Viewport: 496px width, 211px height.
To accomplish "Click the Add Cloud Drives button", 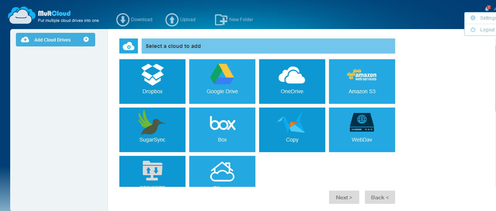I will pyautogui.click(x=56, y=40).
